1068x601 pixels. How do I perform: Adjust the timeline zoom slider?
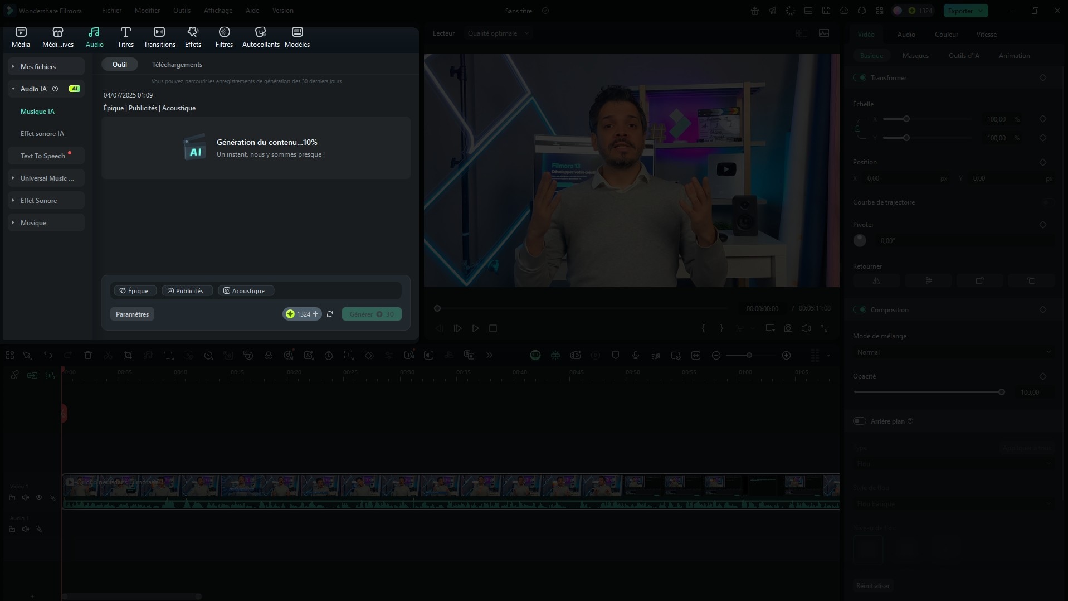[749, 355]
